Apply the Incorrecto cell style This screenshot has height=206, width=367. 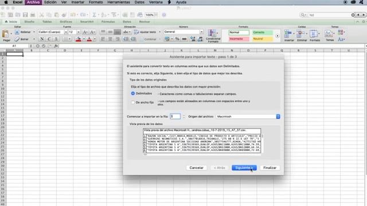239,39
